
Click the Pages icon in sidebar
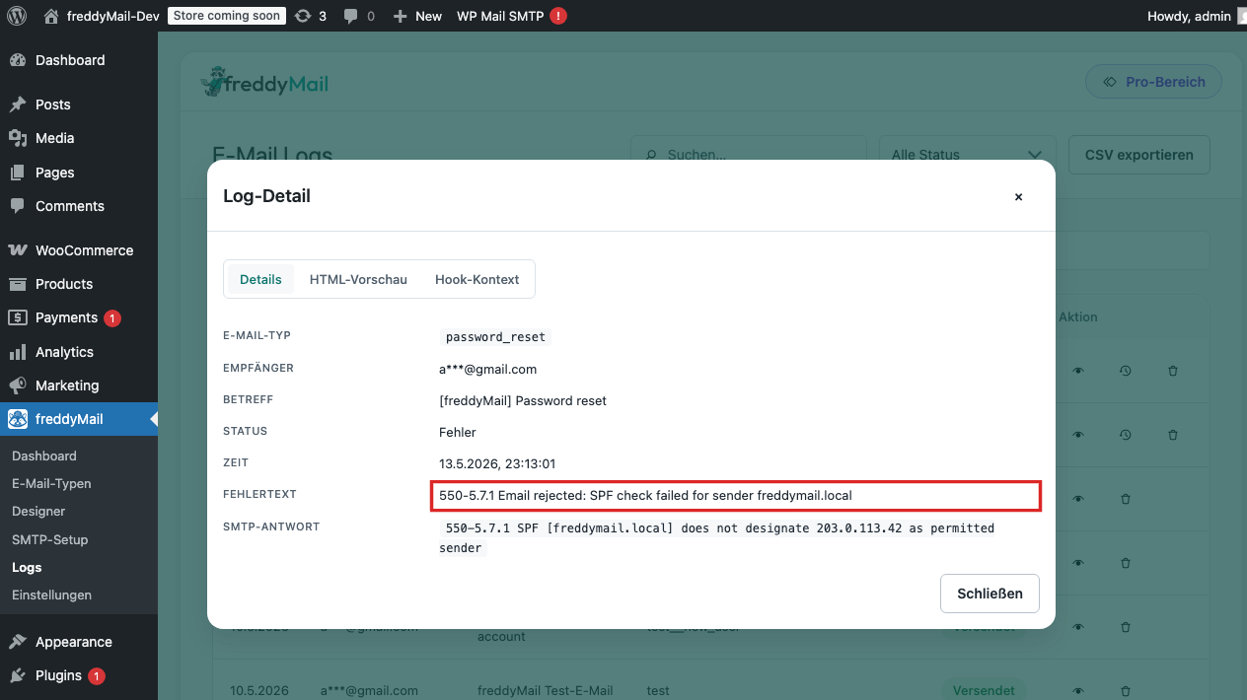coord(18,173)
